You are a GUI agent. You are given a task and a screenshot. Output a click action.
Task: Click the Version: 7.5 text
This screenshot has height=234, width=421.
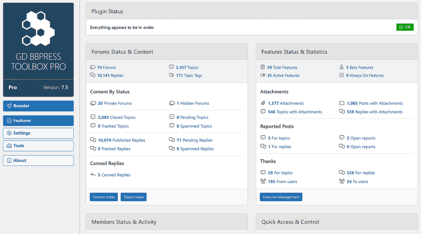56,87
